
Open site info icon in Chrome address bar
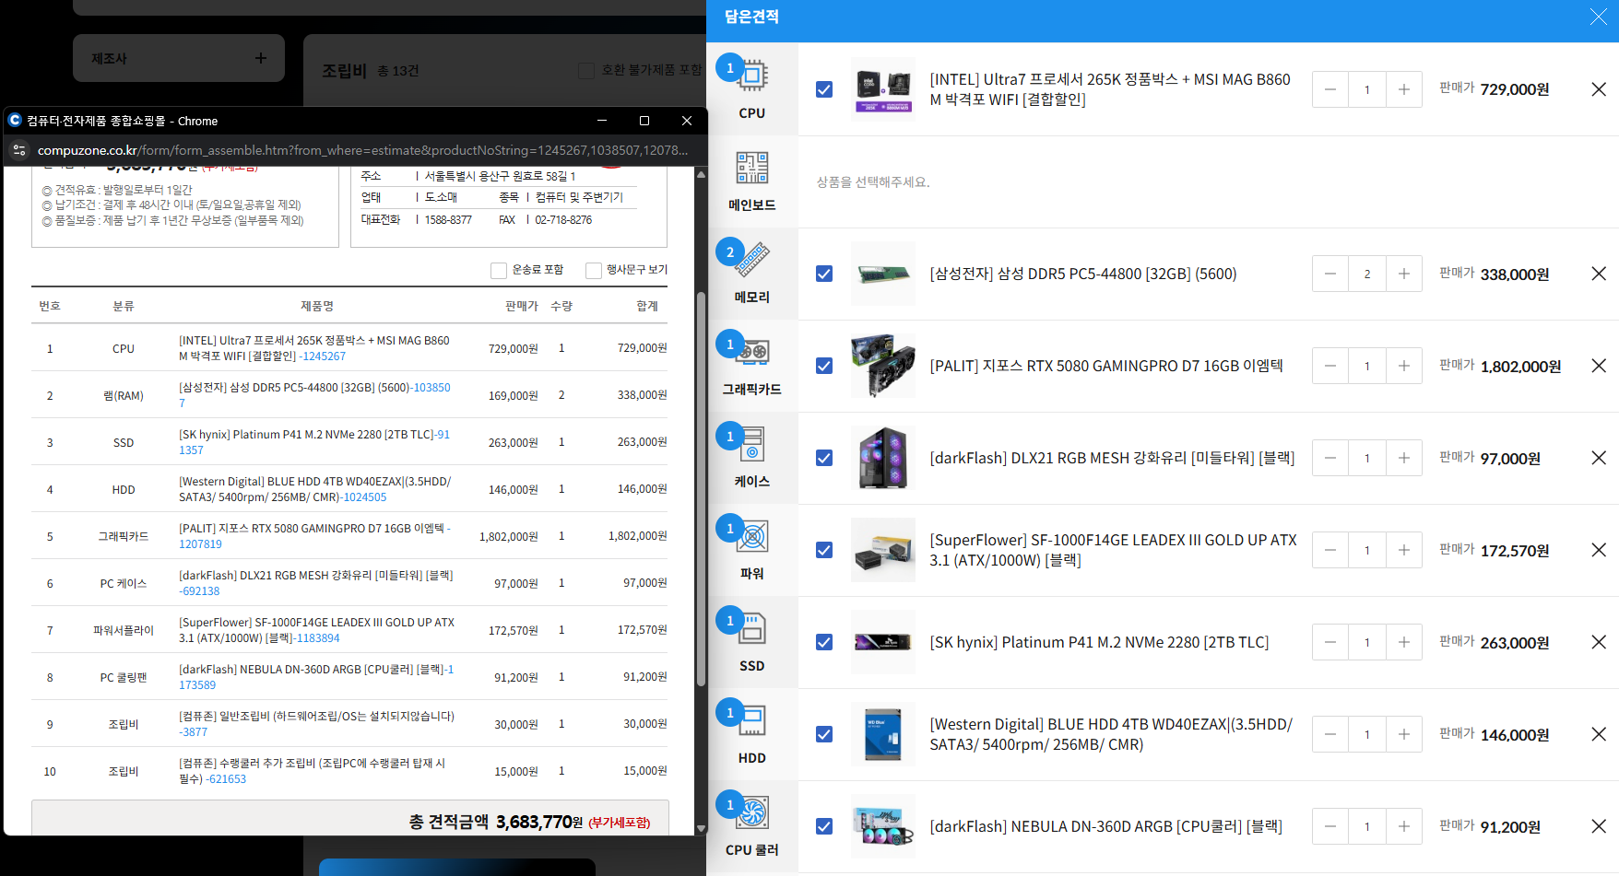pyautogui.click(x=19, y=150)
